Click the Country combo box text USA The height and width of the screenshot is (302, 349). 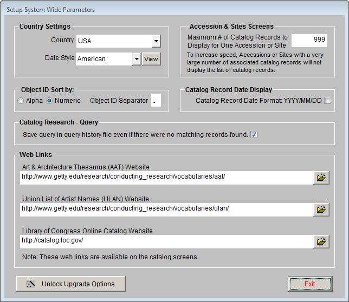click(x=113, y=41)
